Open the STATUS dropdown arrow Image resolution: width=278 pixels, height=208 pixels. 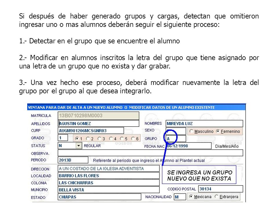coord(78,146)
